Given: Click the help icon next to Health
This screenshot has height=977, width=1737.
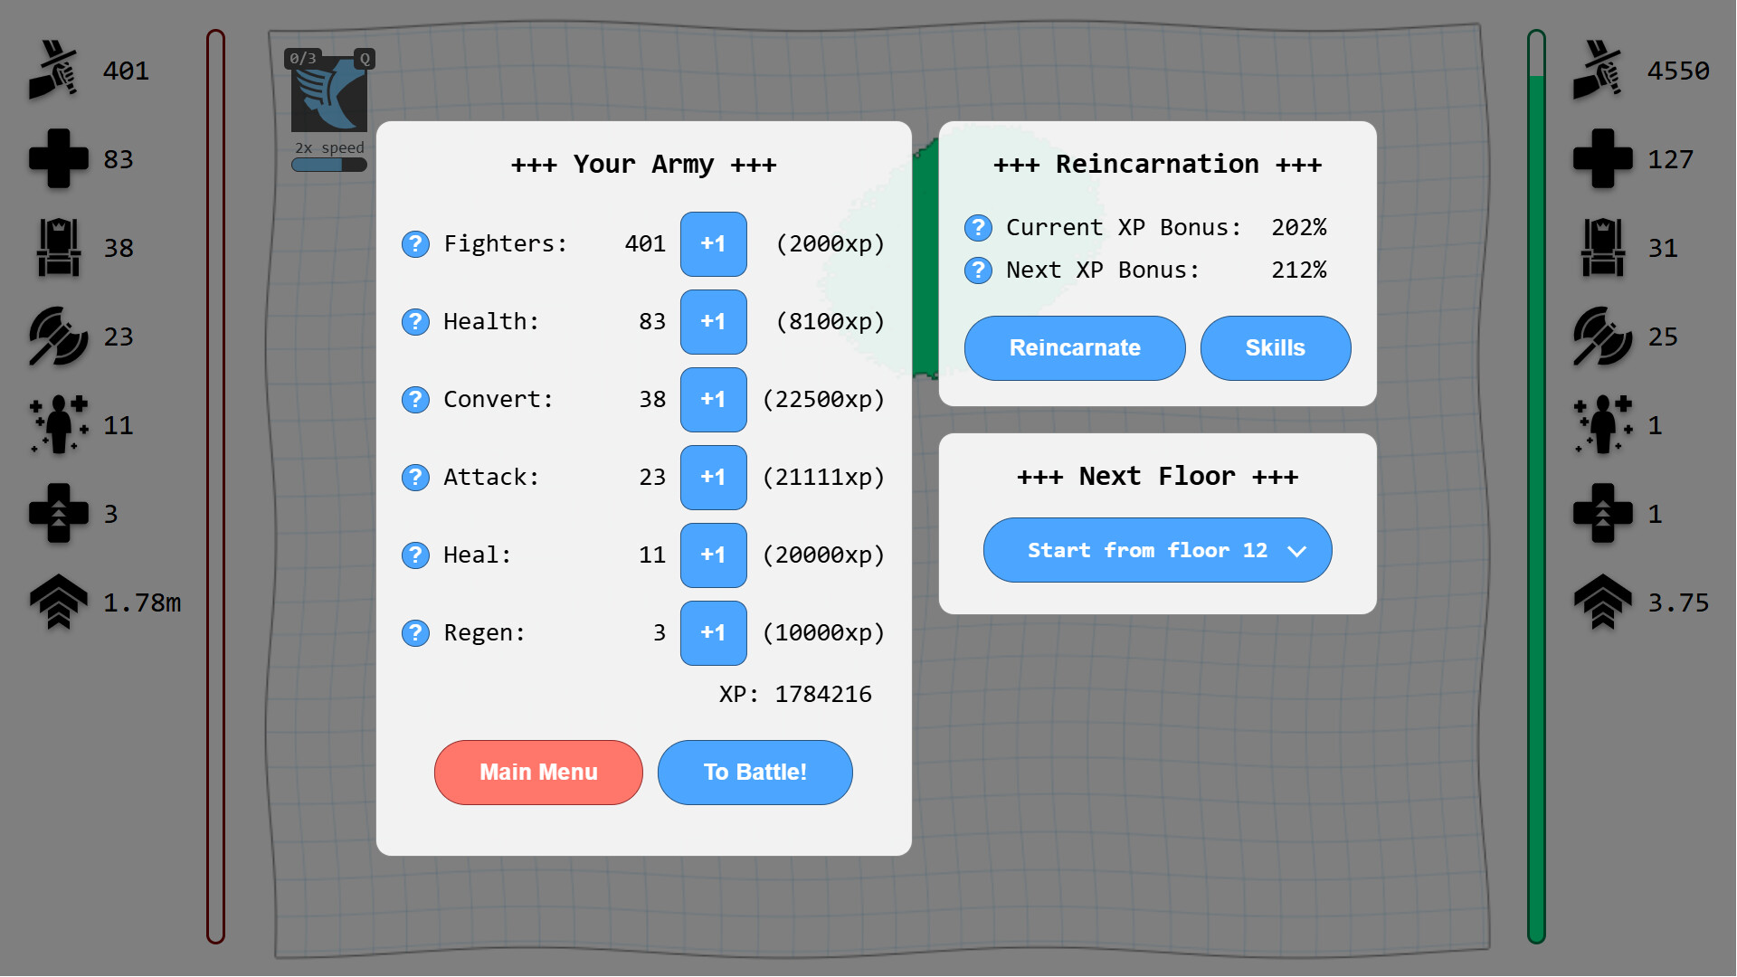Looking at the screenshot, I should click(x=415, y=322).
